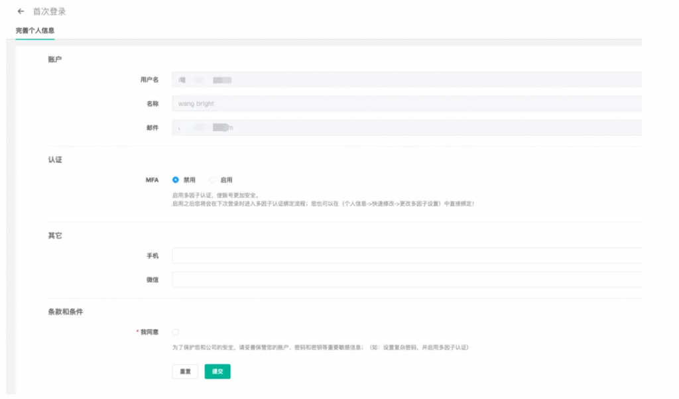Select the MFA 禁用 radio button
This screenshot has height=399, width=679.
175,180
